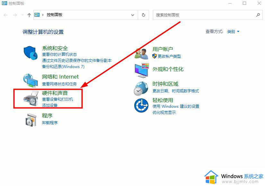Maximize the Control Panel window
Screen dimensions: 265x186
click(244, 3)
